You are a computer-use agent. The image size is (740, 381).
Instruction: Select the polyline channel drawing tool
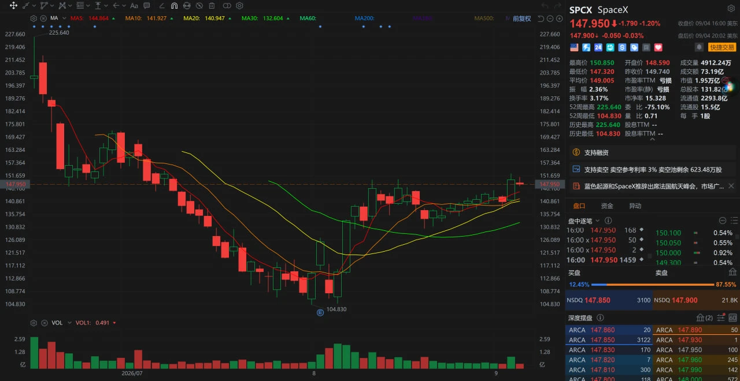pyautogui.click(x=44, y=6)
